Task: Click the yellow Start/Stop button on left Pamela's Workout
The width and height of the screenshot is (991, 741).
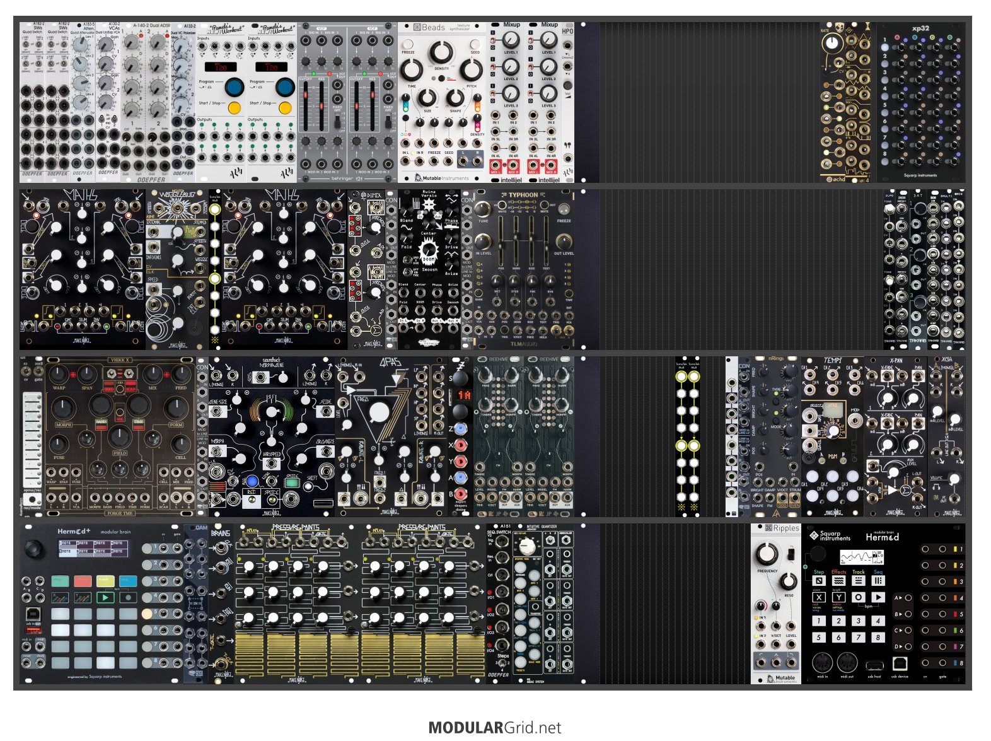Action: coord(235,108)
